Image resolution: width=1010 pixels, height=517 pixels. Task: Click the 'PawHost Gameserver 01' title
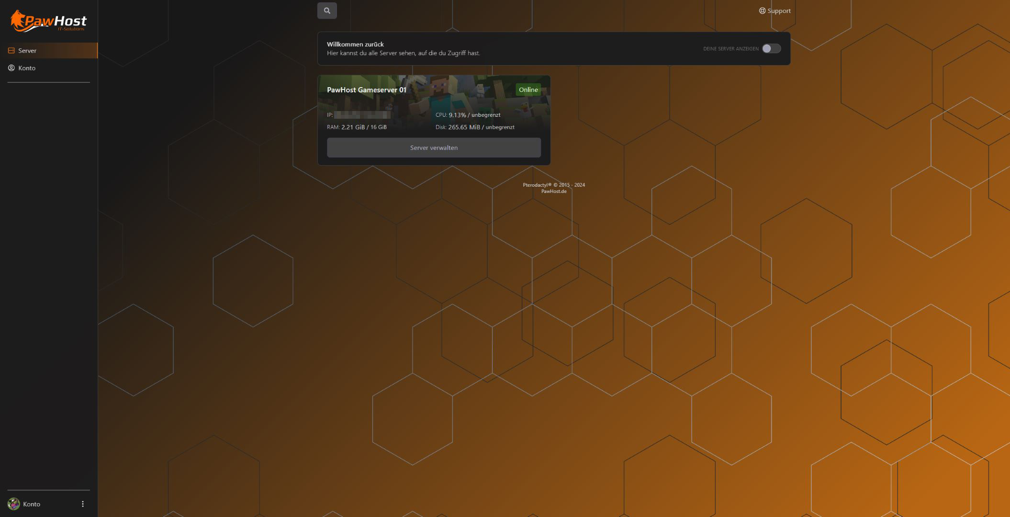pyautogui.click(x=366, y=90)
